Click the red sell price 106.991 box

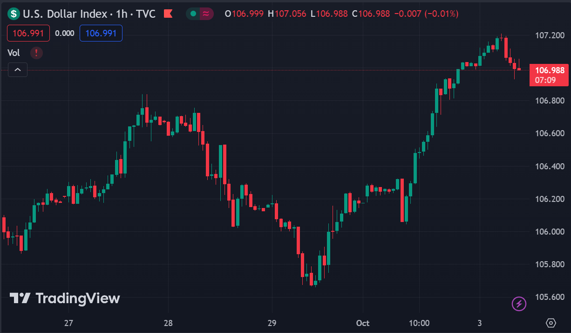click(x=28, y=33)
